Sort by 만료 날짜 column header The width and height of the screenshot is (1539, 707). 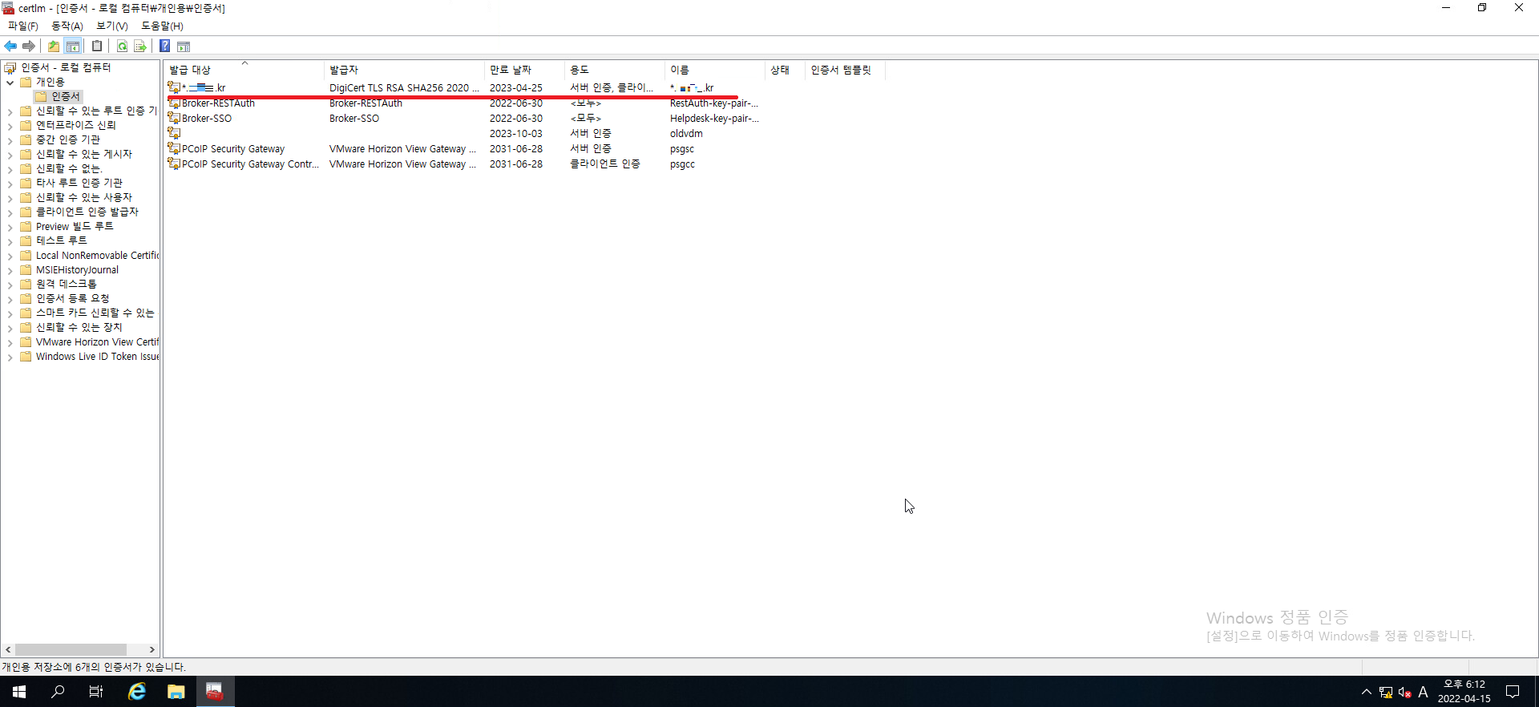coord(524,70)
